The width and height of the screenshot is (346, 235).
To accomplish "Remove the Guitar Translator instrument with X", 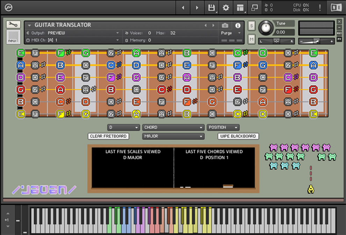I will click(x=339, y=22).
